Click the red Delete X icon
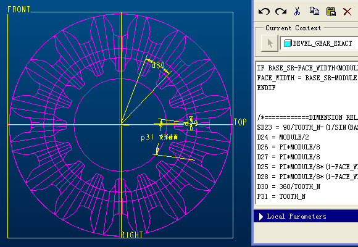Screen dimensions: 358x247 coord(347,12)
